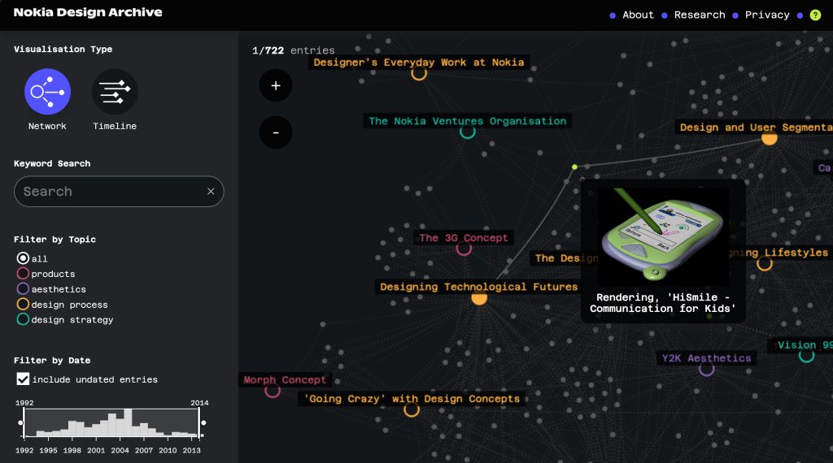Go to Nokia Design Archive home title
This screenshot has width=833, height=463.
[x=88, y=12]
